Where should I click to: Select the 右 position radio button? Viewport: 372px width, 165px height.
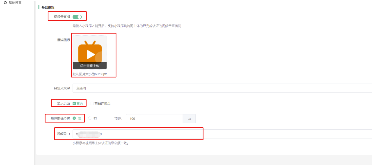90,118
